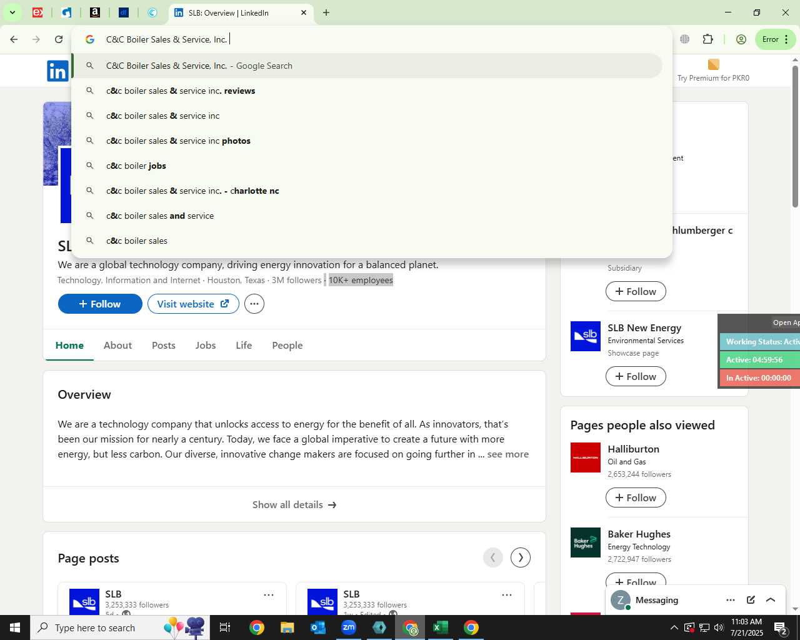Open the Posts tab
800x640 pixels.
coord(164,345)
